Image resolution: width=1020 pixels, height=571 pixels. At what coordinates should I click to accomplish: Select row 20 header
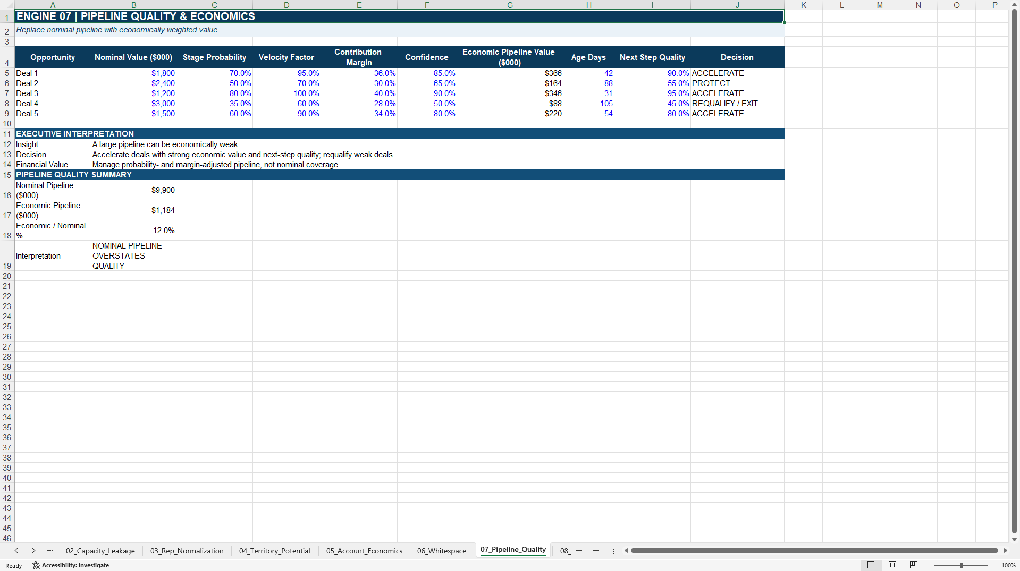7,276
